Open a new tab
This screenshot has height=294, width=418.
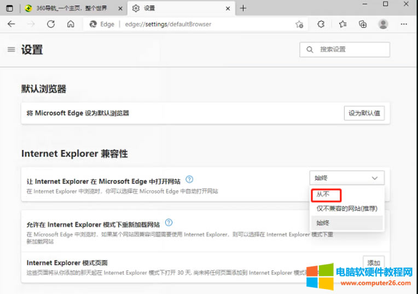(x=243, y=8)
